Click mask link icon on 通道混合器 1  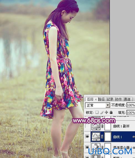pos(102,147)
